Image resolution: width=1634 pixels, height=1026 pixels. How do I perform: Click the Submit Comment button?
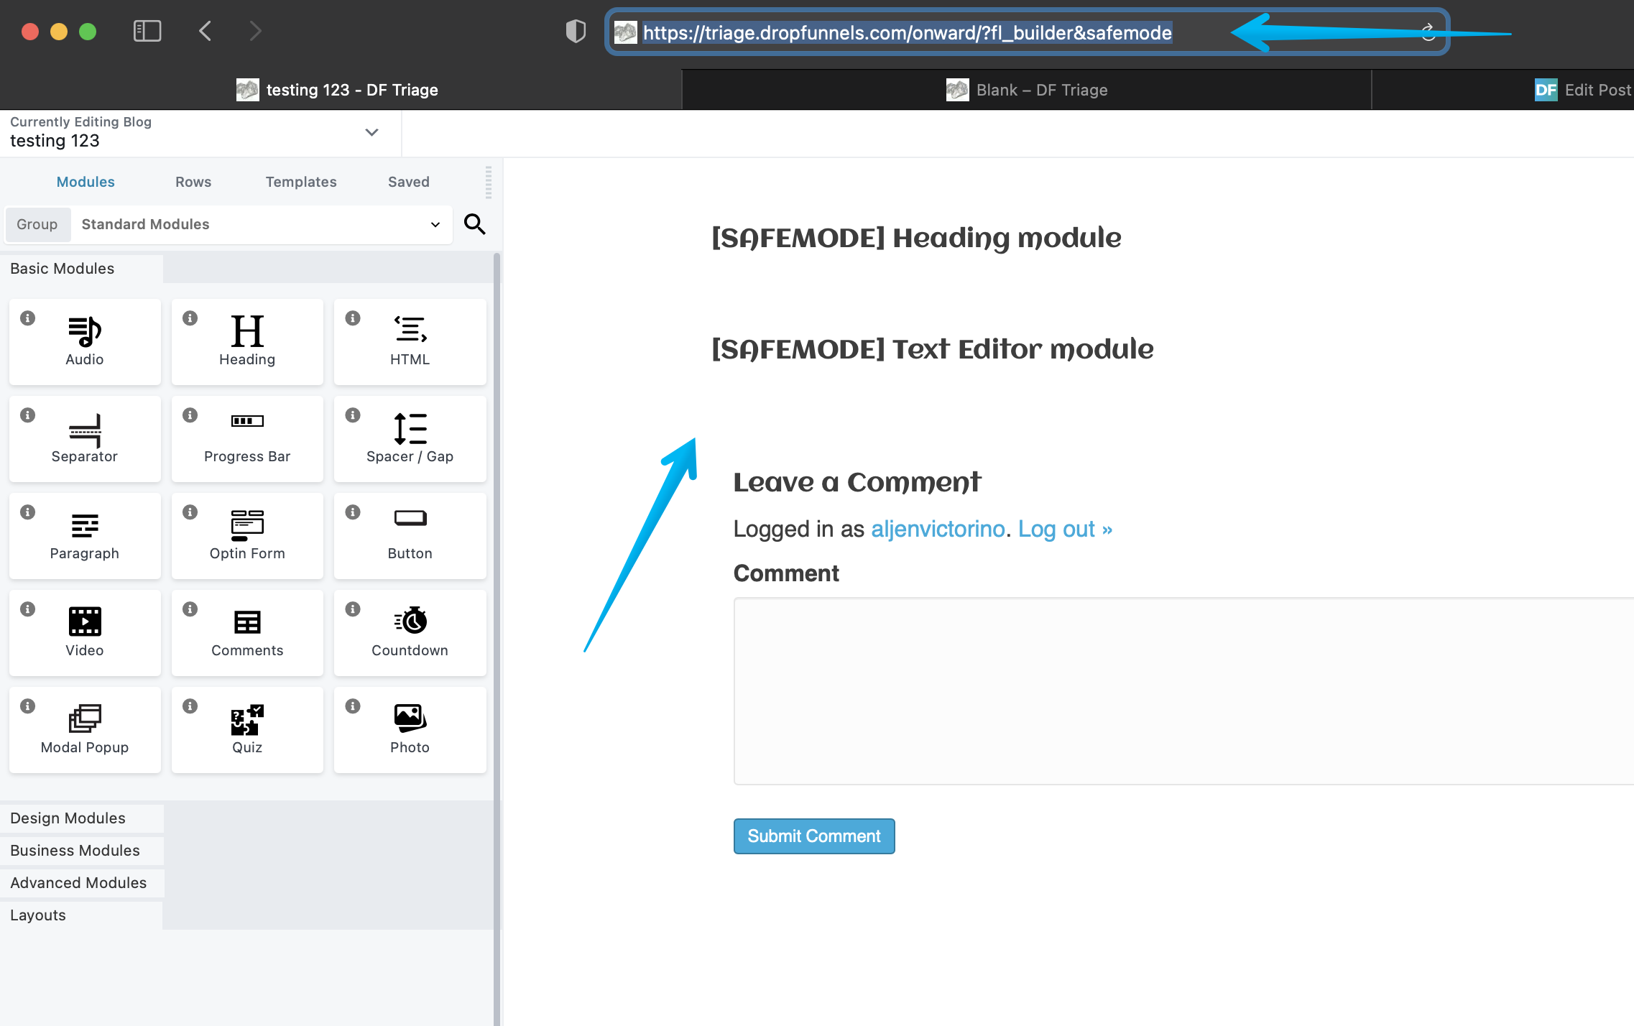pos(814,836)
